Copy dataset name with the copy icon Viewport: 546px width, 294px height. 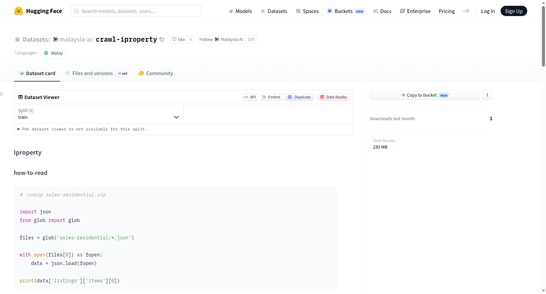(x=162, y=39)
